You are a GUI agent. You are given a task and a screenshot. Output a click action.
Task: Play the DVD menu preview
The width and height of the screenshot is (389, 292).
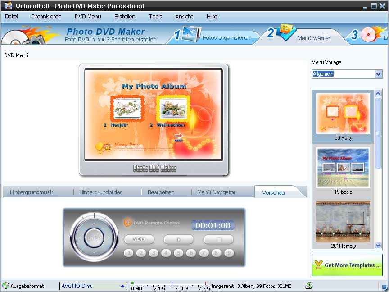179,240
